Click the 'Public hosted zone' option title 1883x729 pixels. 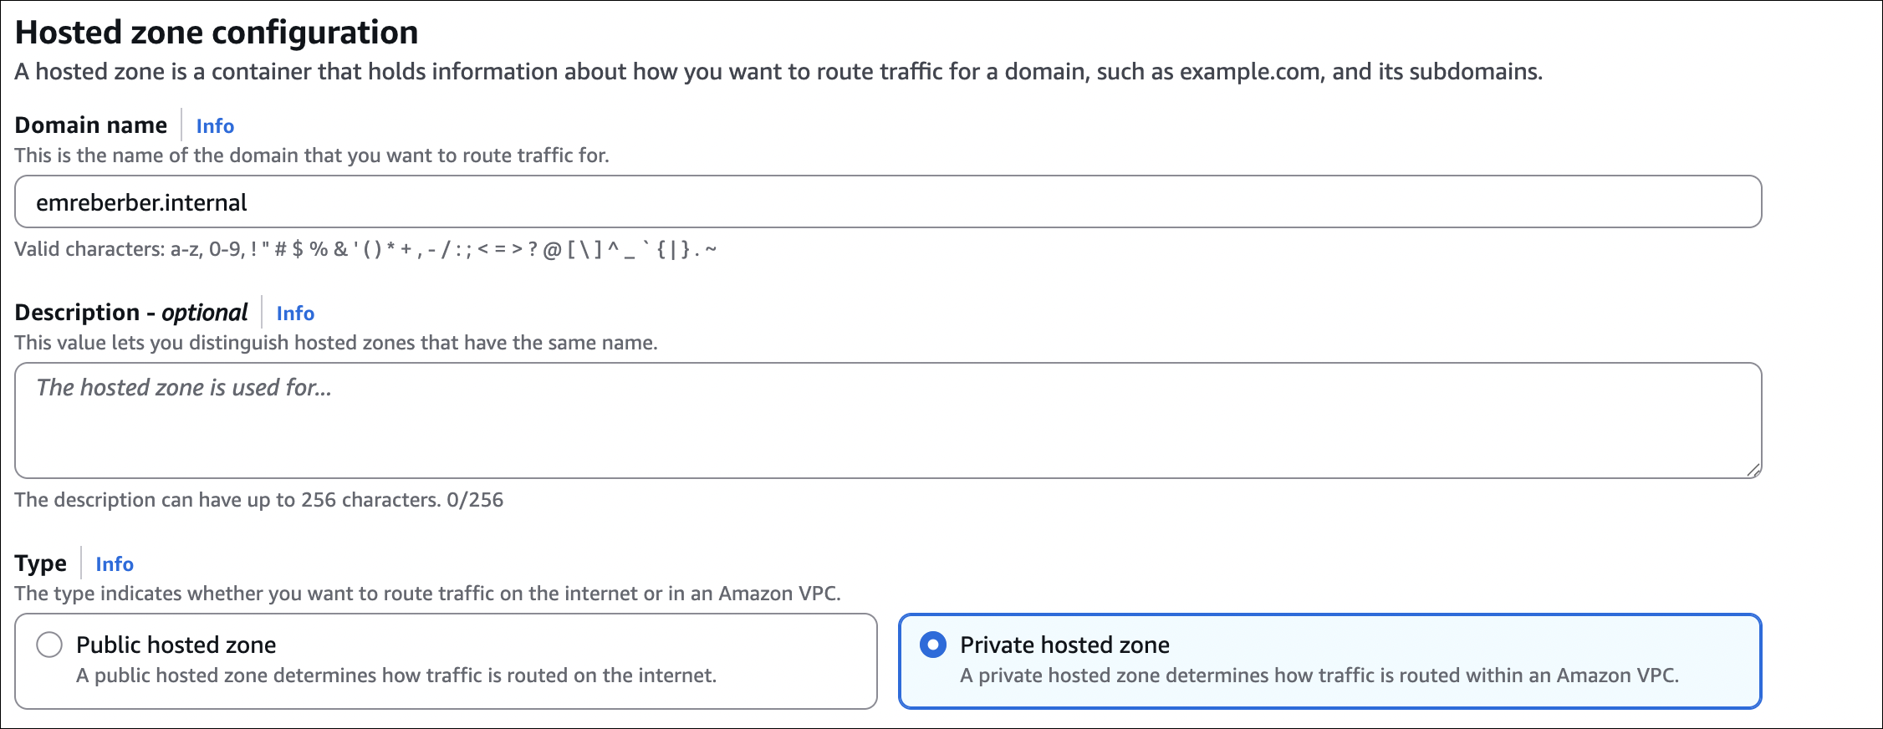[176, 645]
